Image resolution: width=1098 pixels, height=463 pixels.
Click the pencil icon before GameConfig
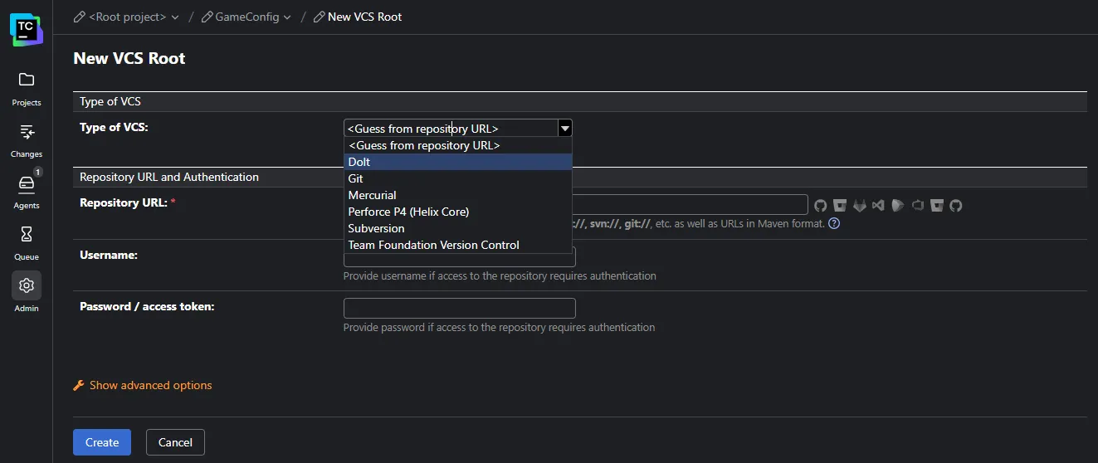pyautogui.click(x=206, y=17)
